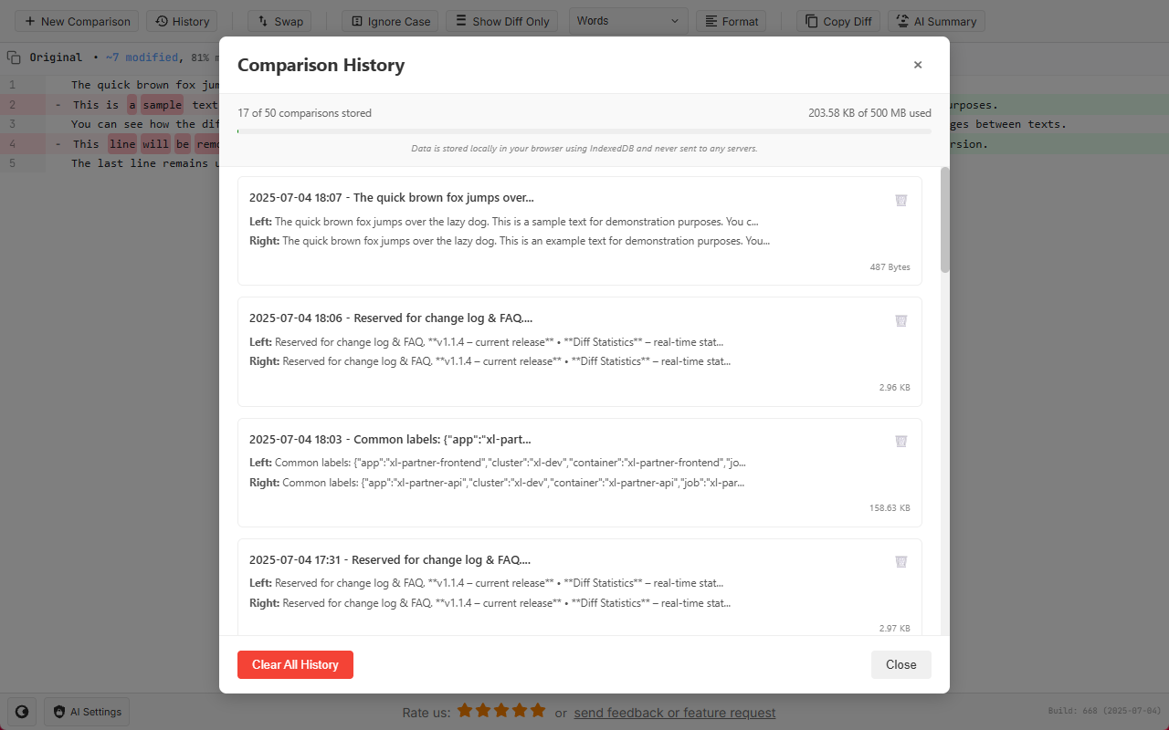Click the third rating star
This screenshot has width=1169, height=730.
[501, 710]
